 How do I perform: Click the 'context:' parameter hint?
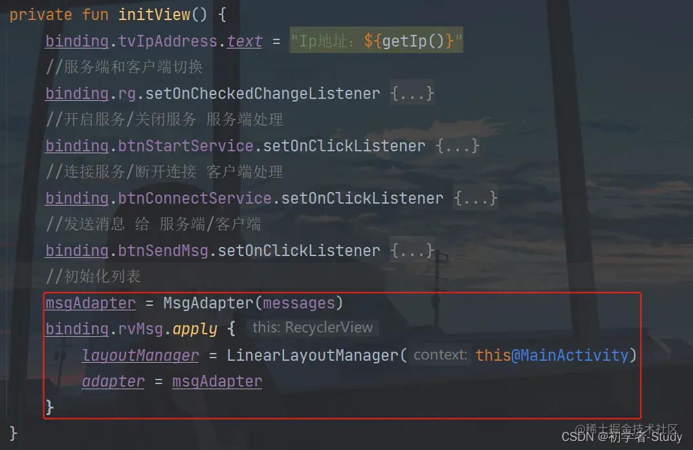point(440,354)
